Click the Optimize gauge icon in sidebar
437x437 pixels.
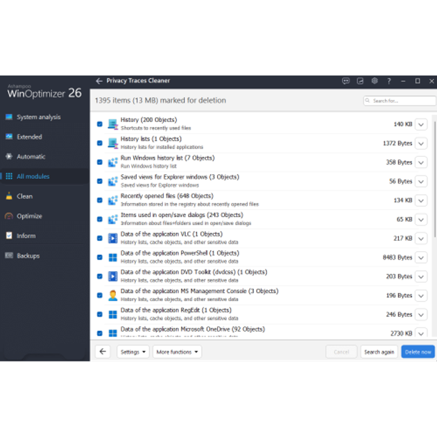pos(9,216)
